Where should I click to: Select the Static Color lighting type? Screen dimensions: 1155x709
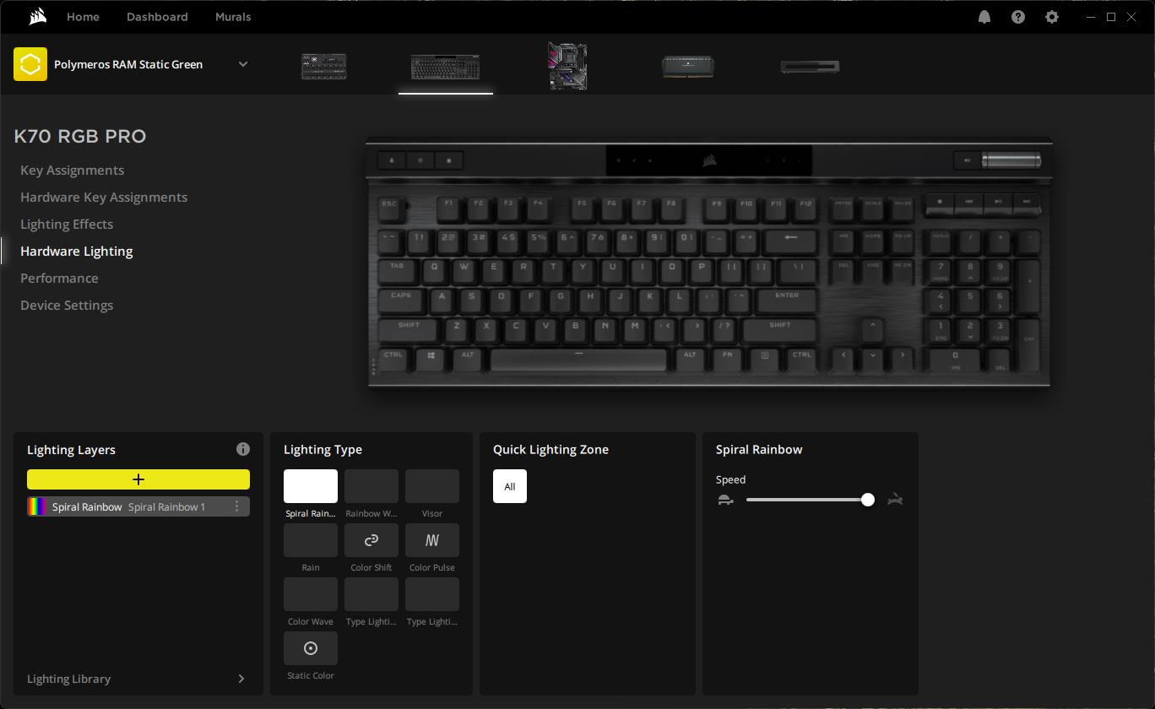click(x=311, y=648)
